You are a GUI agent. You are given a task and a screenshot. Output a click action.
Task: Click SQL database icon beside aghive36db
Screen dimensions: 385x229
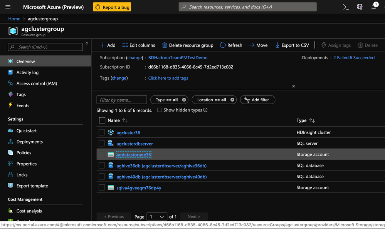tap(111, 165)
